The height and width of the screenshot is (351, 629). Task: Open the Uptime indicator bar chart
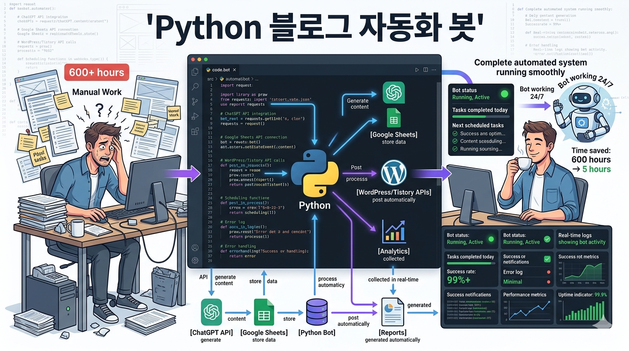click(582, 311)
